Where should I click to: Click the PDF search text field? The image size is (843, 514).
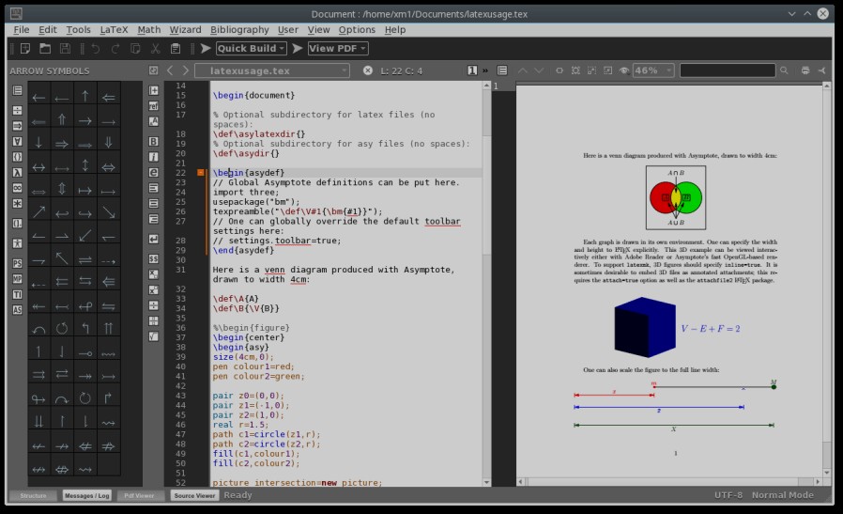coord(728,70)
